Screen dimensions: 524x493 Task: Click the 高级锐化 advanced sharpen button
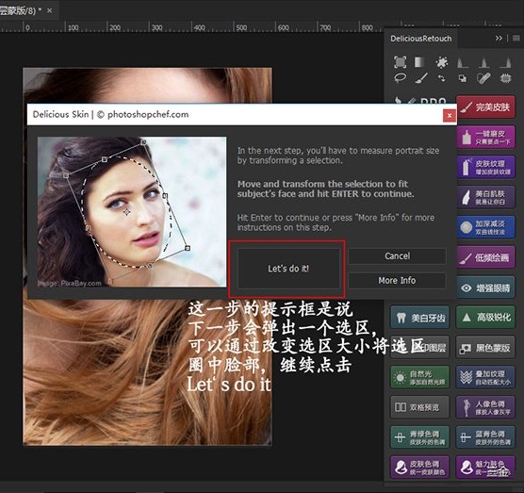[x=485, y=317]
